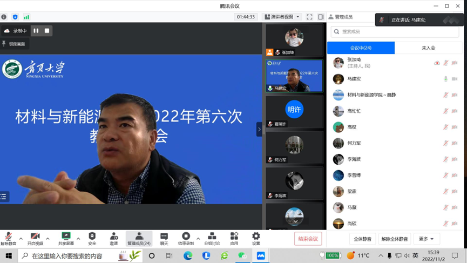The image size is (467, 263).
Task: Open the 演讲者视图 view layout dropdown
Action: click(282, 17)
